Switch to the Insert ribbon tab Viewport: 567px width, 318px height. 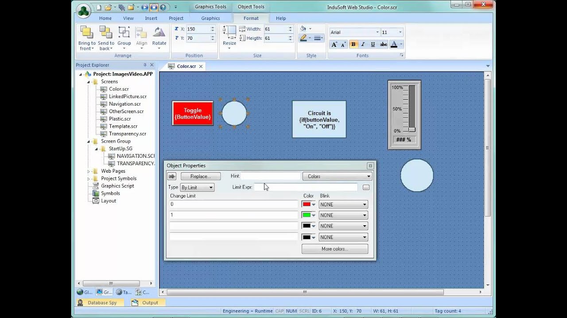(151, 18)
